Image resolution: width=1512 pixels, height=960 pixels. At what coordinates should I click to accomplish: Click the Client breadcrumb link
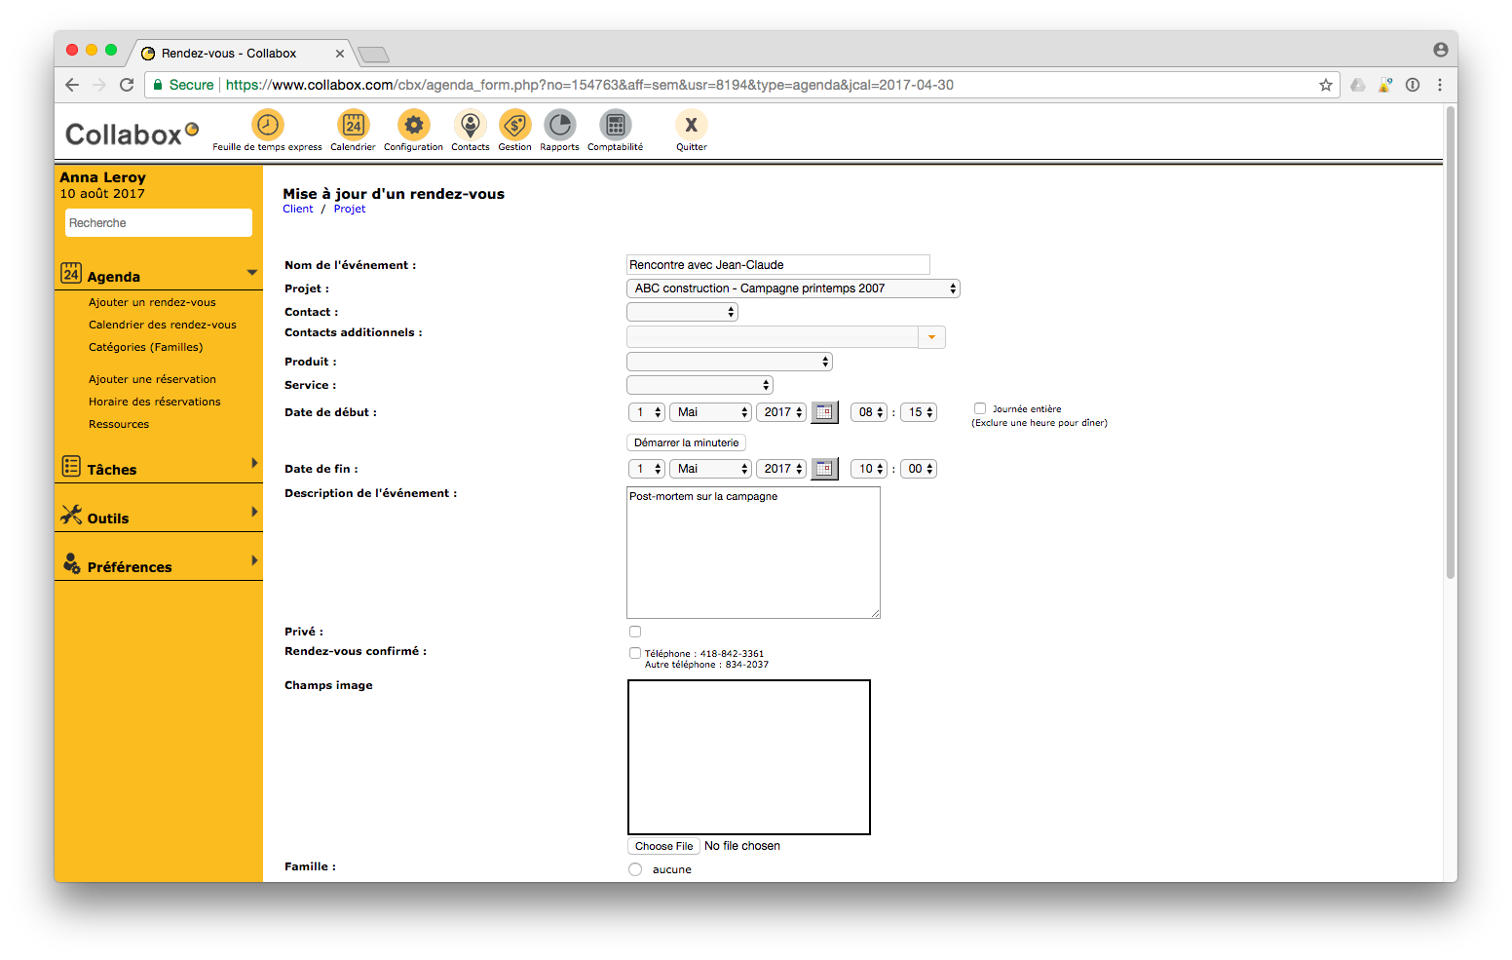coord(297,209)
